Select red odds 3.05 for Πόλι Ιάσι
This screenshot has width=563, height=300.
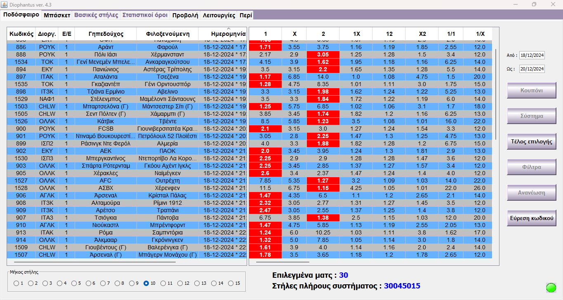pyautogui.click(x=323, y=54)
